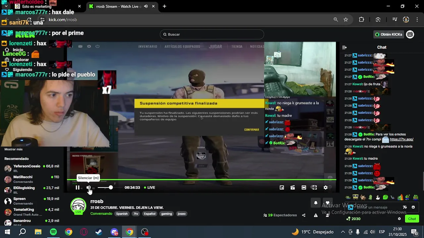Select the gaming tag
Screen dimensions: 424x238
point(167,214)
